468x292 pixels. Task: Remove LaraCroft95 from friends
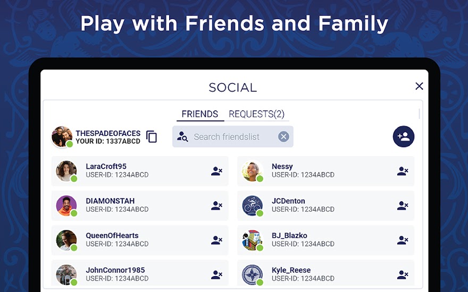pos(216,171)
